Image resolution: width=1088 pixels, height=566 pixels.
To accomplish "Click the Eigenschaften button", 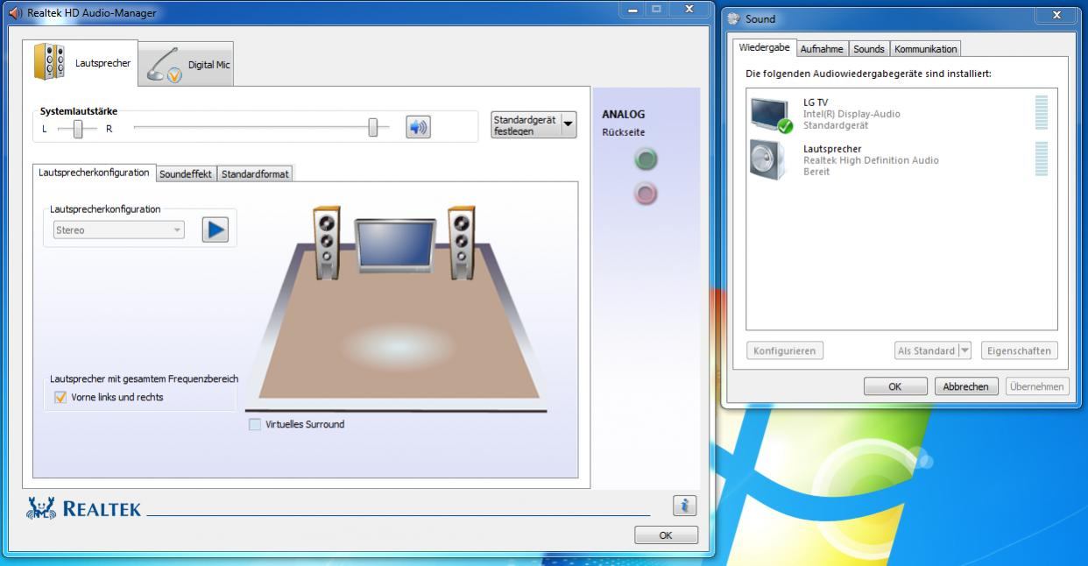I will pyautogui.click(x=1019, y=350).
